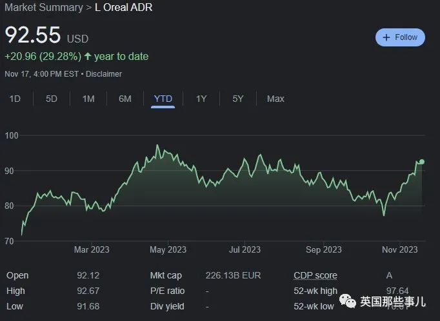Click the P/E ratio label

pos(167,291)
